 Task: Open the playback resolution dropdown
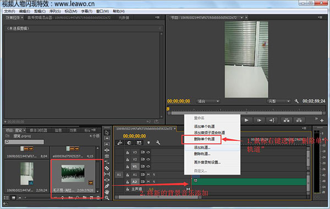pos(279,101)
